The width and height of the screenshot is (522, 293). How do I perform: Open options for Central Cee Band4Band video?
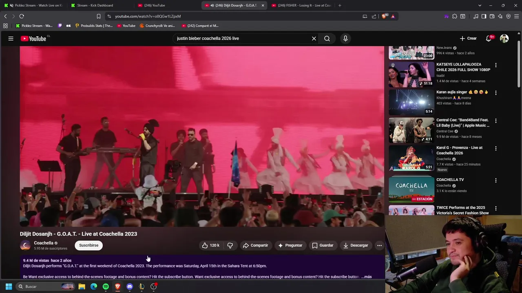[x=496, y=121]
